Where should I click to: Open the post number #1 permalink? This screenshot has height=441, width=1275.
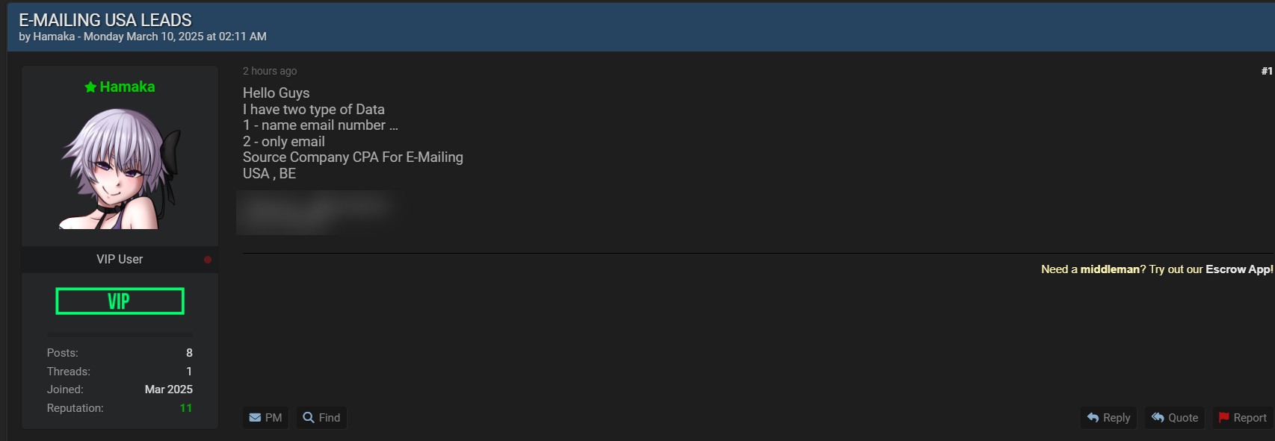tap(1267, 71)
